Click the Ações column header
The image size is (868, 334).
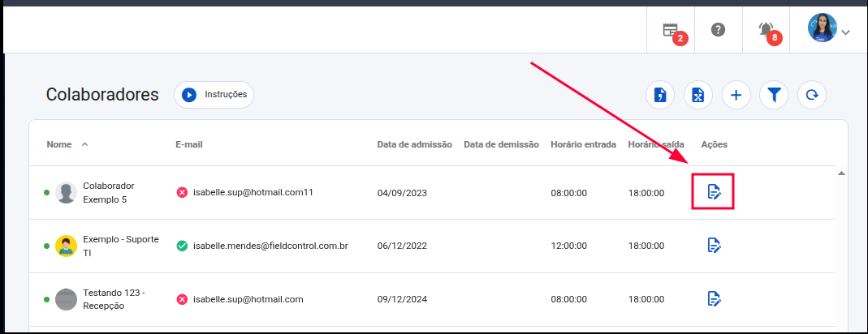coord(714,144)
